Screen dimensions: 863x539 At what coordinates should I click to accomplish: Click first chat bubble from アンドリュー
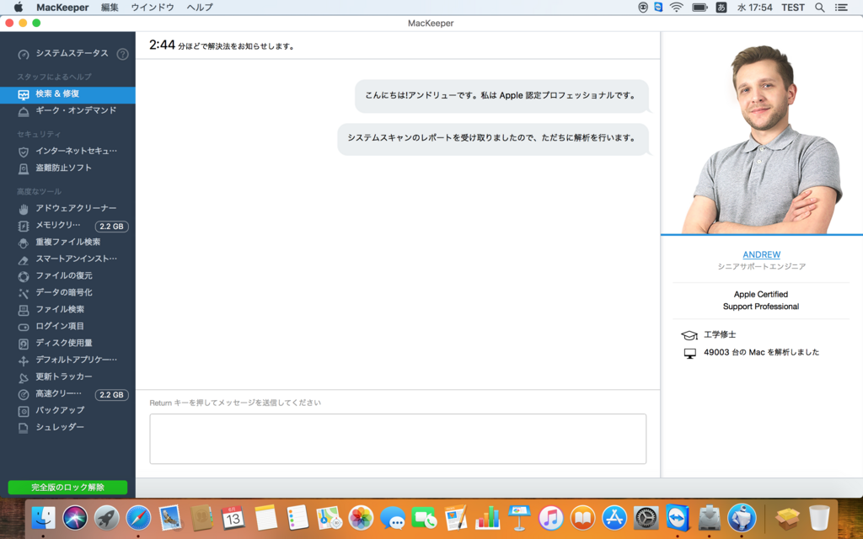[501, 96]
